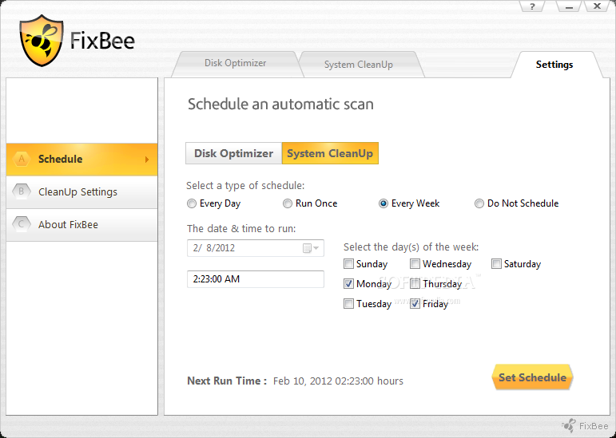
Task: Switch to the top Disk Optimizer tab
Action: tap(236, 64)
